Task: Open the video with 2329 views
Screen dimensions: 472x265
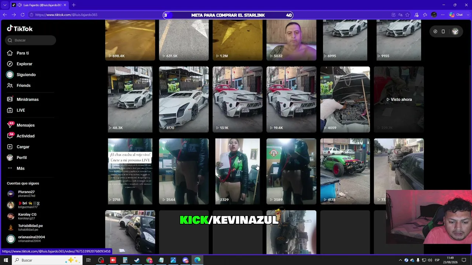Action: coord(237,171)
